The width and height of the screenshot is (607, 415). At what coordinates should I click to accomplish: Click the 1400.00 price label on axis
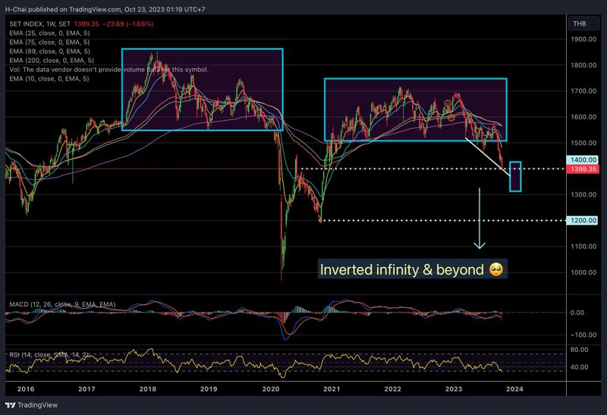pos(581,160)
